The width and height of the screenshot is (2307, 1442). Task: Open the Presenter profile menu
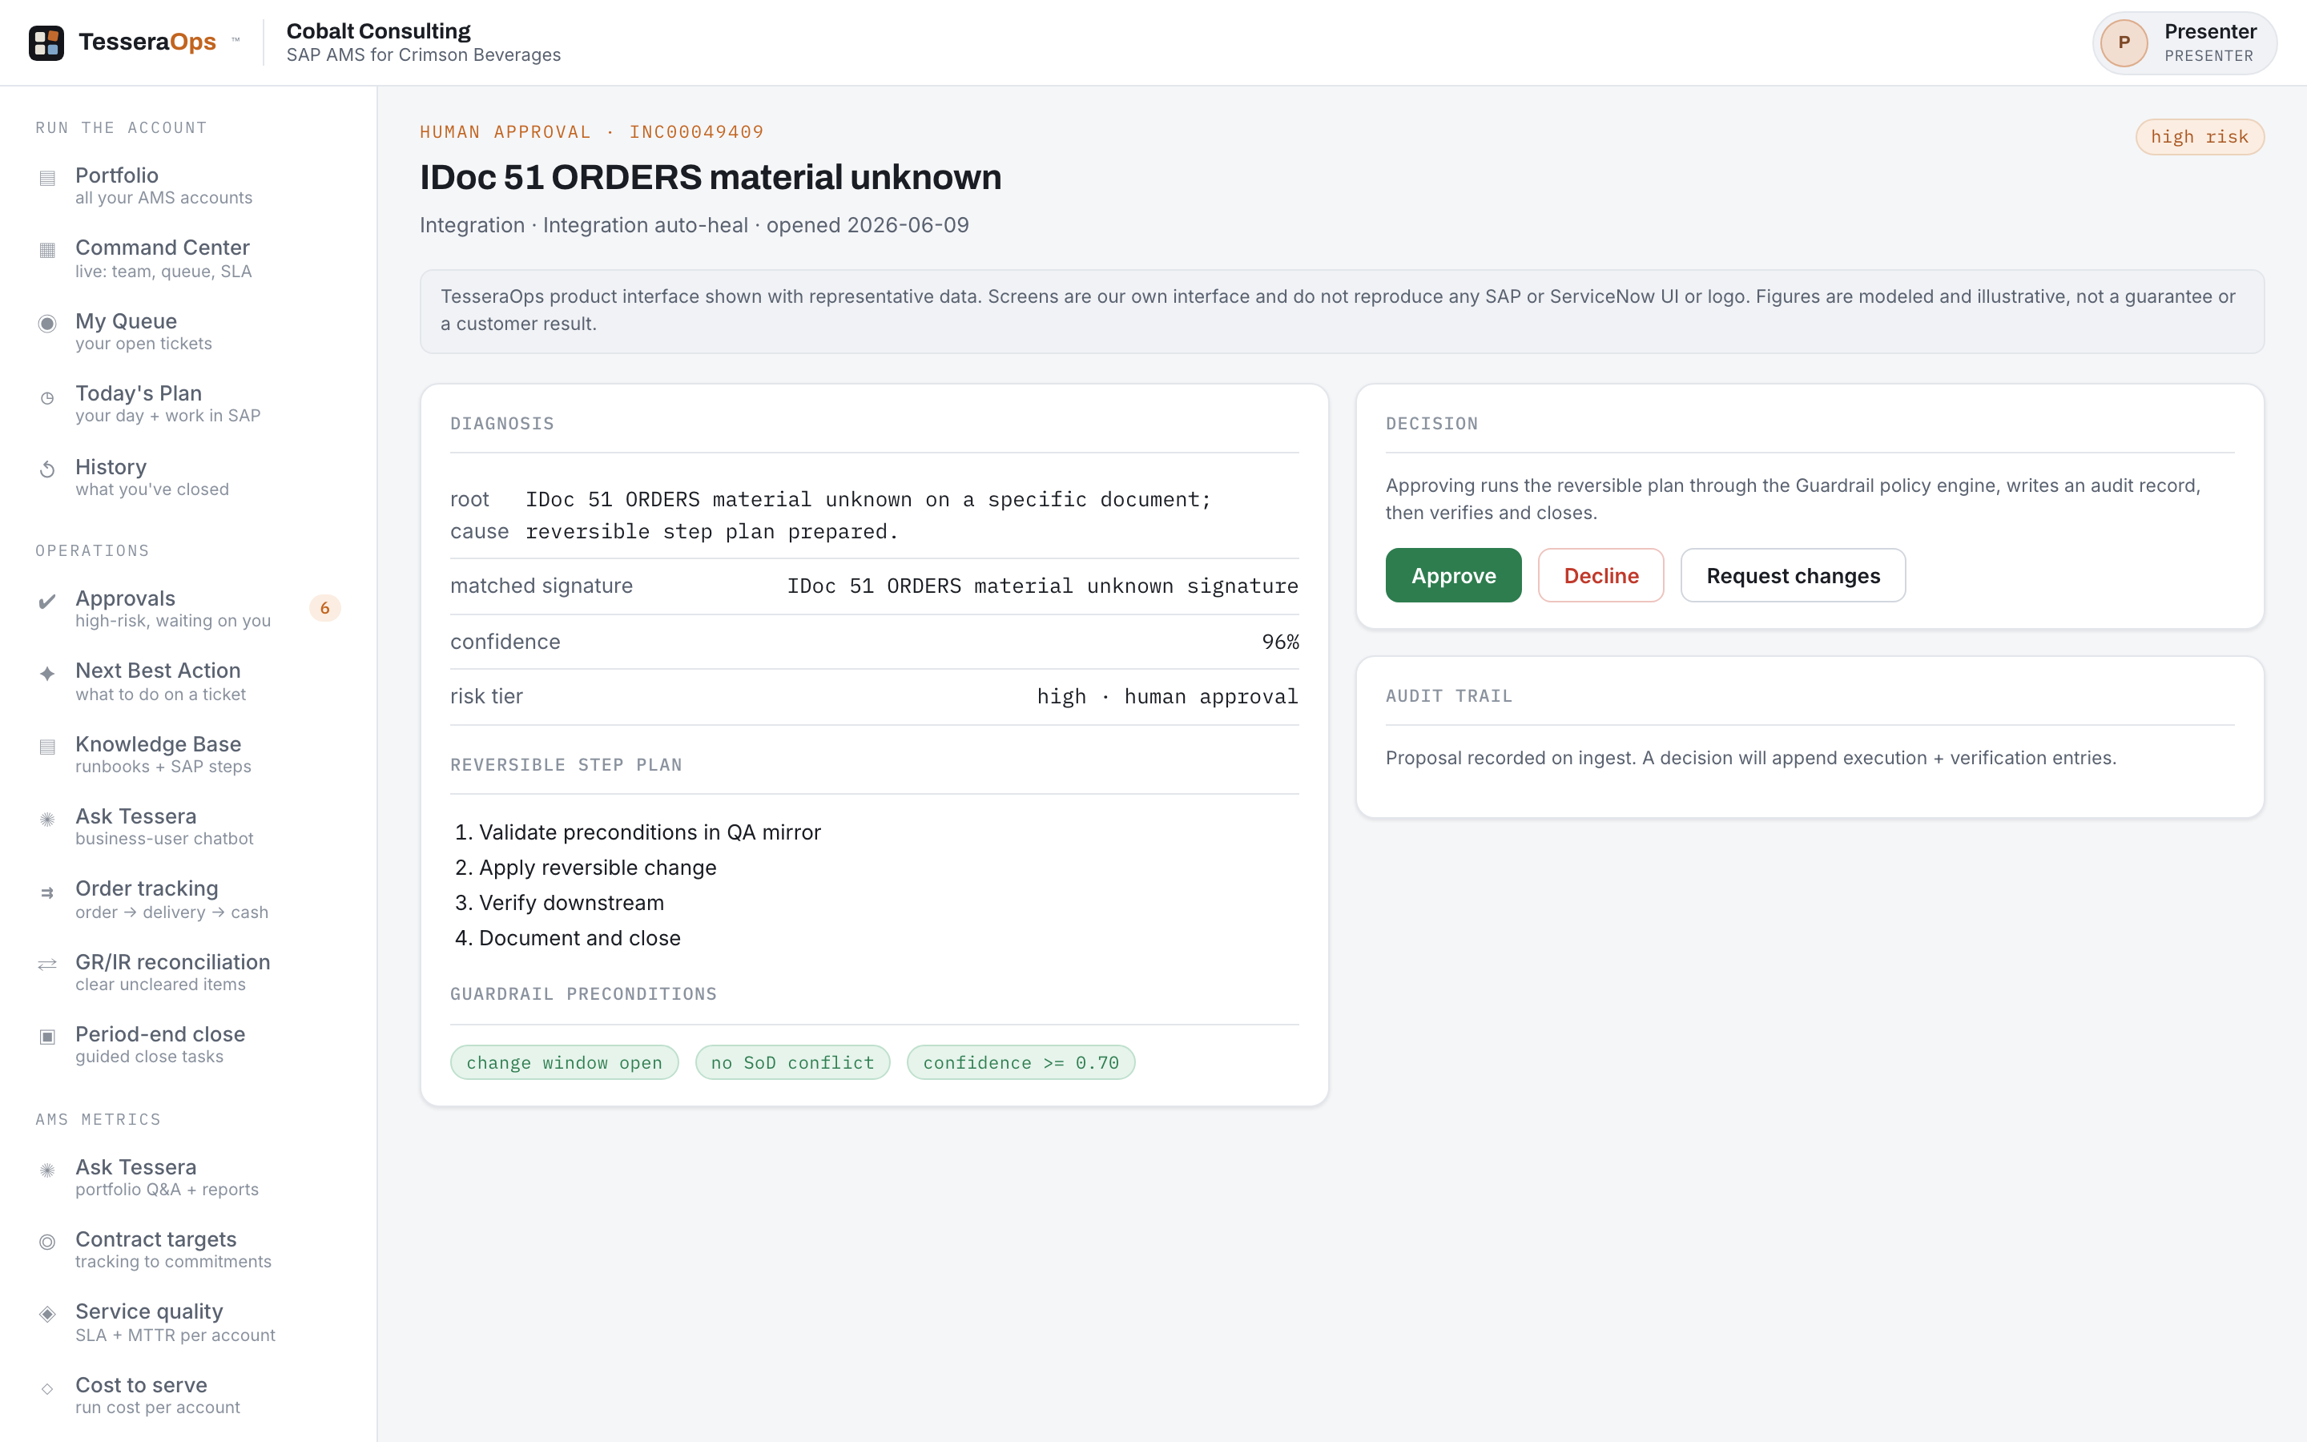(2184, 43)
